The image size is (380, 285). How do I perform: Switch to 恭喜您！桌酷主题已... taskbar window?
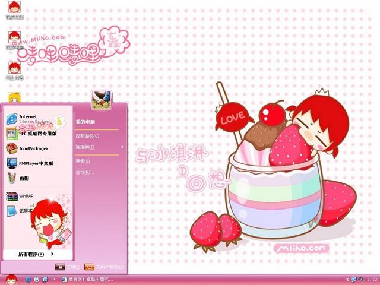click(x=87, y=280)
